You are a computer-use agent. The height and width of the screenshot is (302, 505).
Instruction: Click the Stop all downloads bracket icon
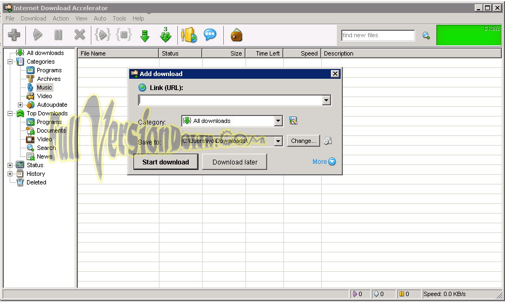coord(124,35)
